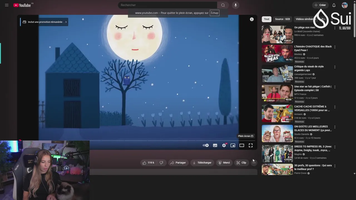Image resolution: width=356 pixels, height=200 pixels.
Task: Open options for Catfish episode video
Action: 335,87
